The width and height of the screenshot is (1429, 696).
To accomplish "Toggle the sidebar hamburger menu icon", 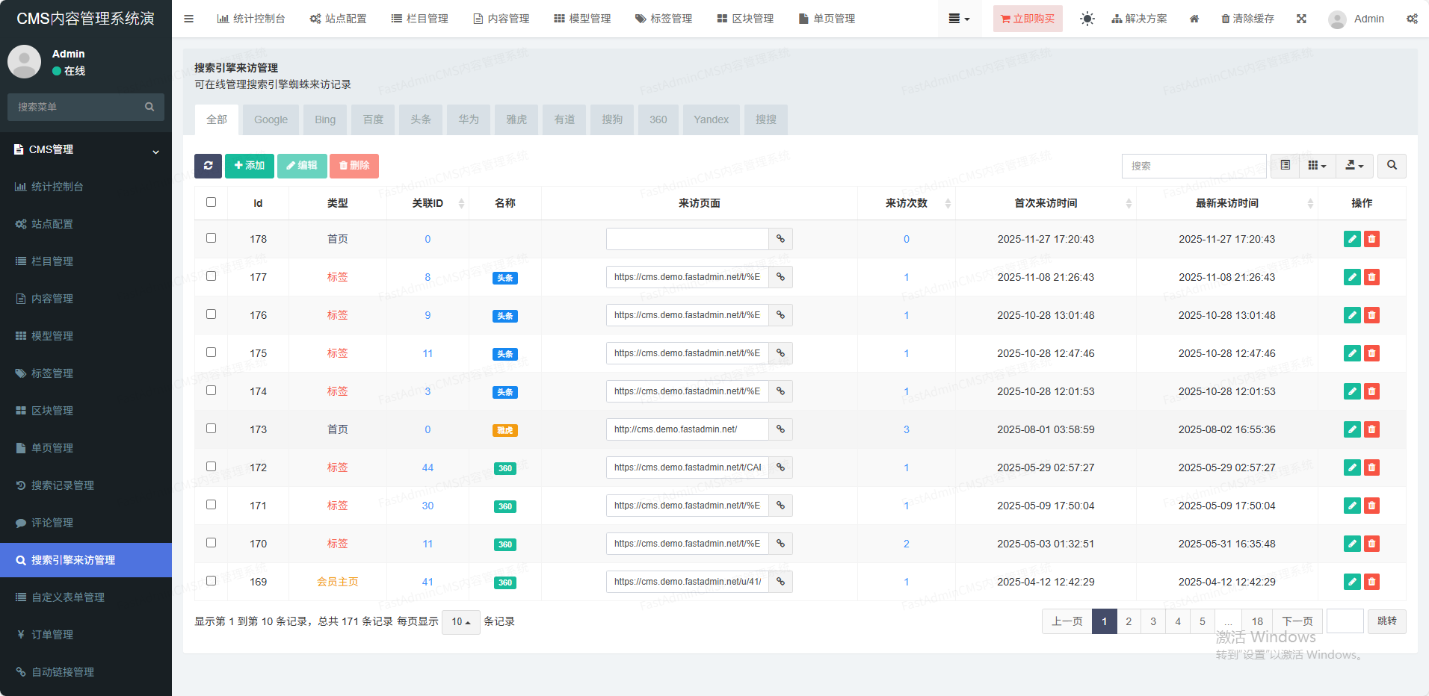I will (189, 19).
